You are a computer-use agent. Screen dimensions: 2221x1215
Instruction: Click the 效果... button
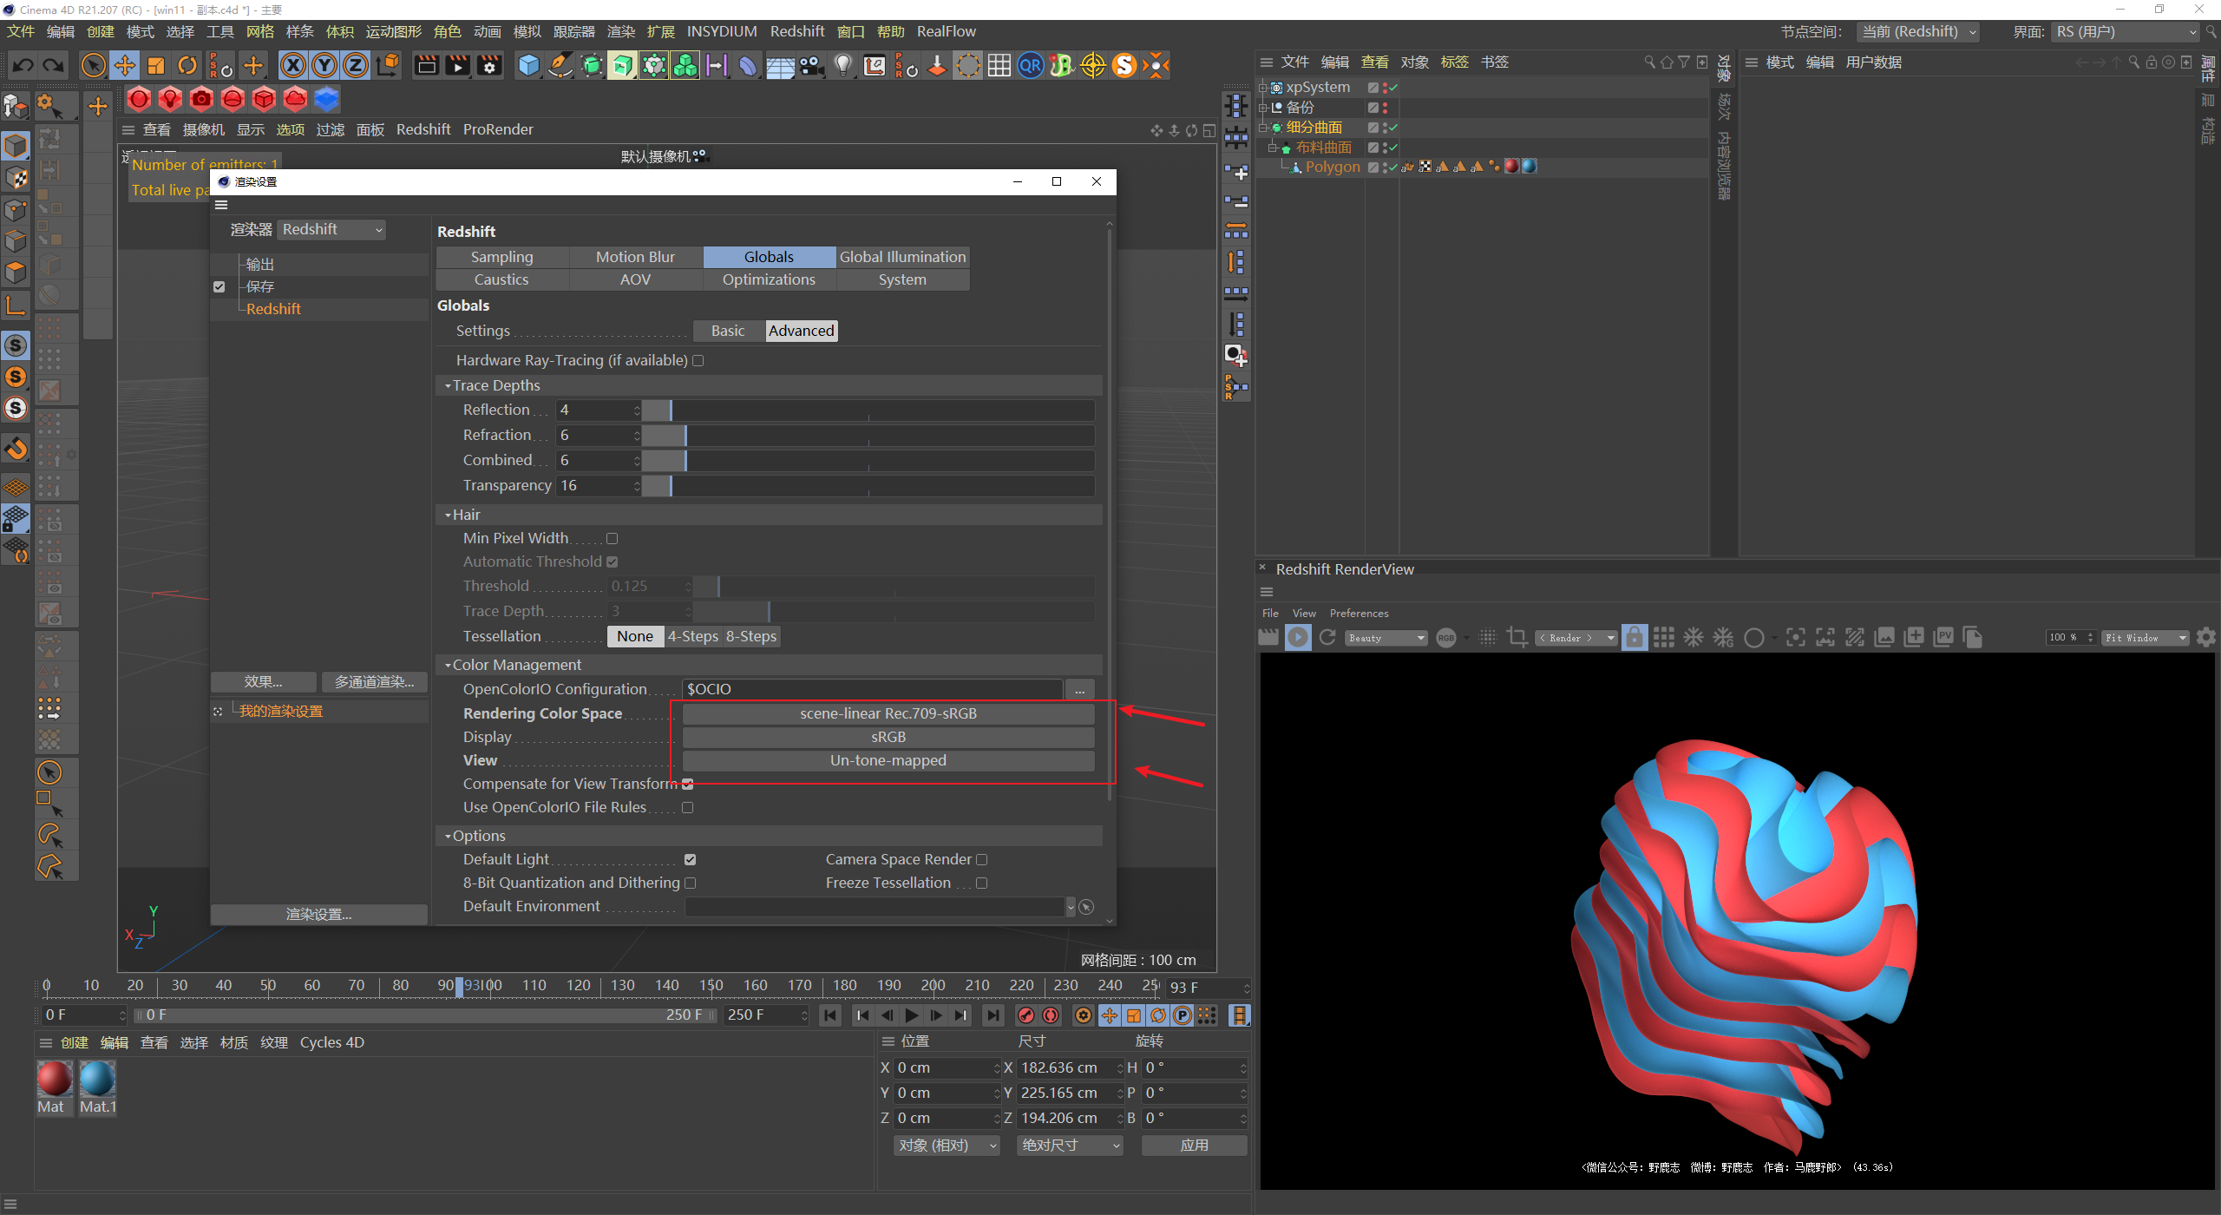click(263, 683)
